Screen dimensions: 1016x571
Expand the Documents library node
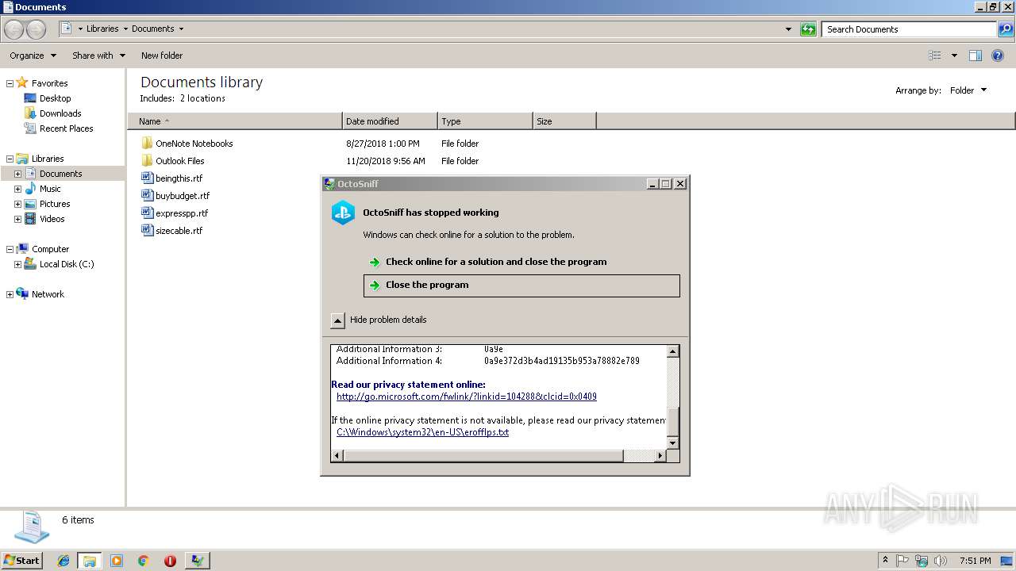(17, 174)
